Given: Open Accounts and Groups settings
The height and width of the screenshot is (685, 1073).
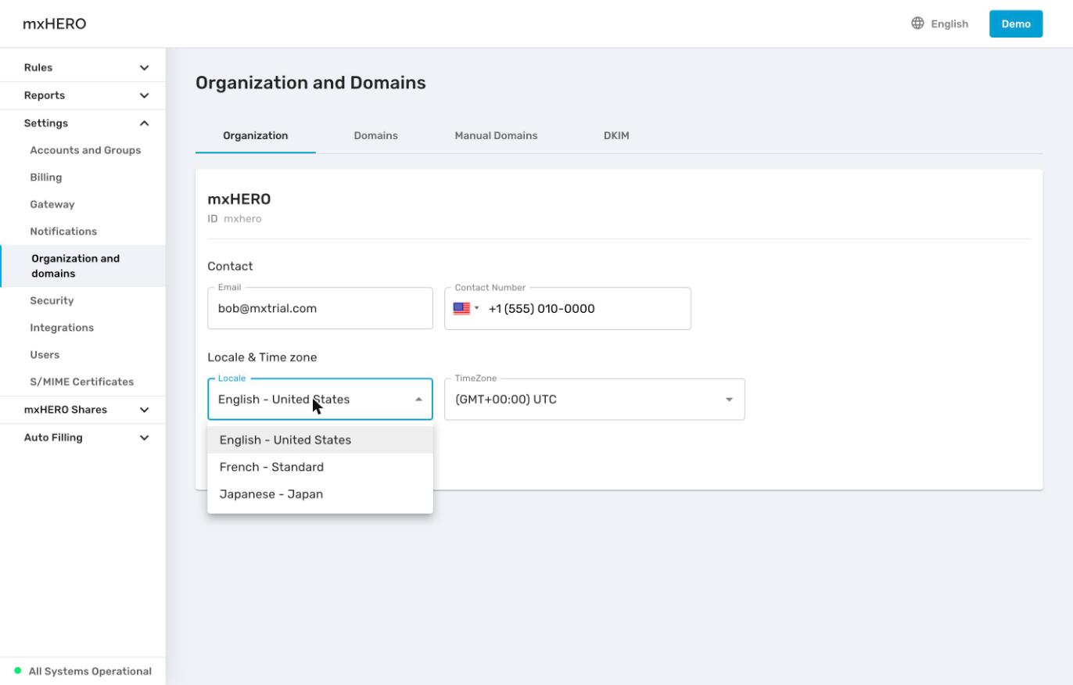Looking at the screenshot, I should tap(85, 150).
